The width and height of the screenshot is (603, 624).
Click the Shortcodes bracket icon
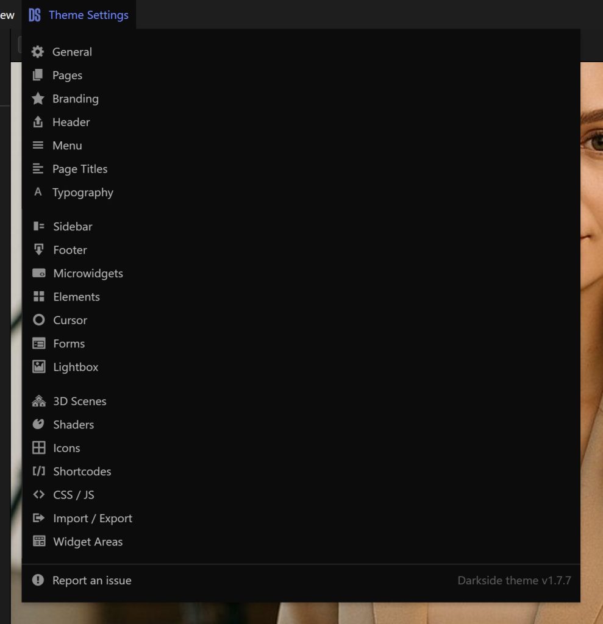tap(38, 471)
